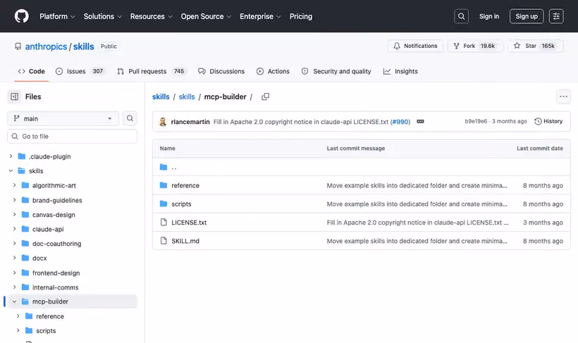Click the Notifications button label
Viewport: 578px width, 343px height.
point(420,46)
